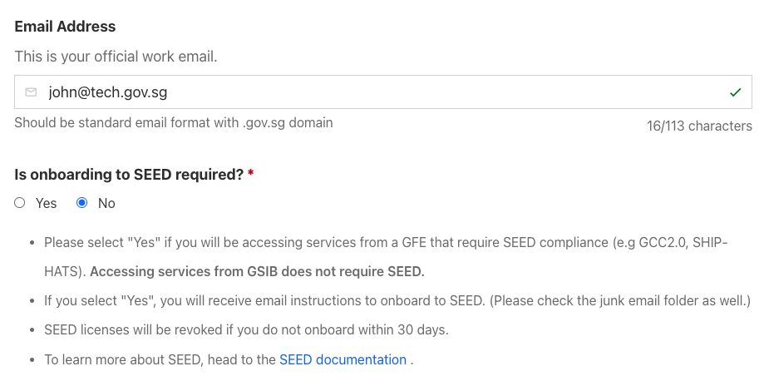Screen dimensions: 769x381
Task: Click the bullet marker before SEED licenses
Action: pyautogui.click(x=32, y=330)
